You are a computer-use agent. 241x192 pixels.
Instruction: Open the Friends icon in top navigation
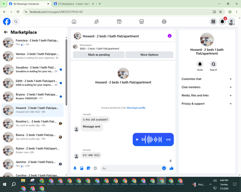click(96, 22)
